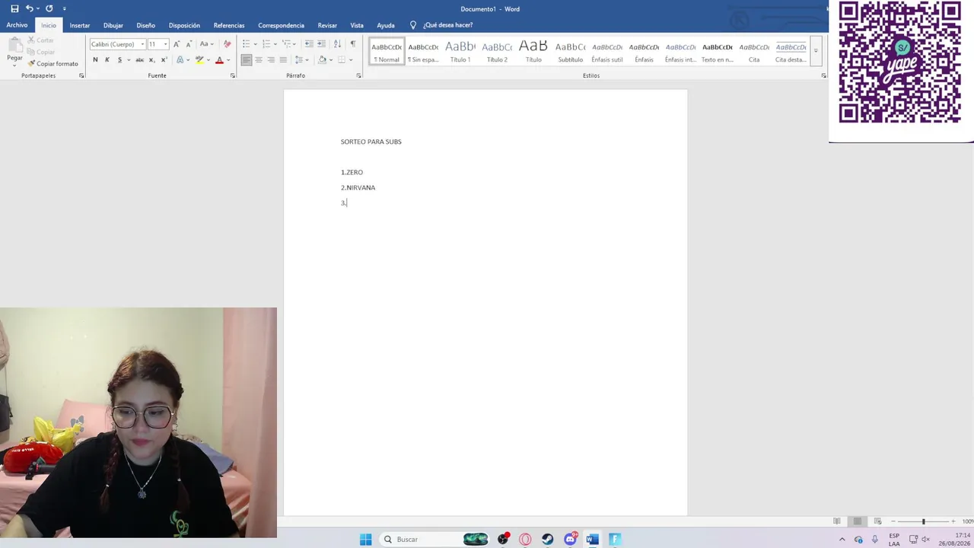Screen dimensions: 974x548
Task: Apply superscript formatting
Action: [164, 60]
